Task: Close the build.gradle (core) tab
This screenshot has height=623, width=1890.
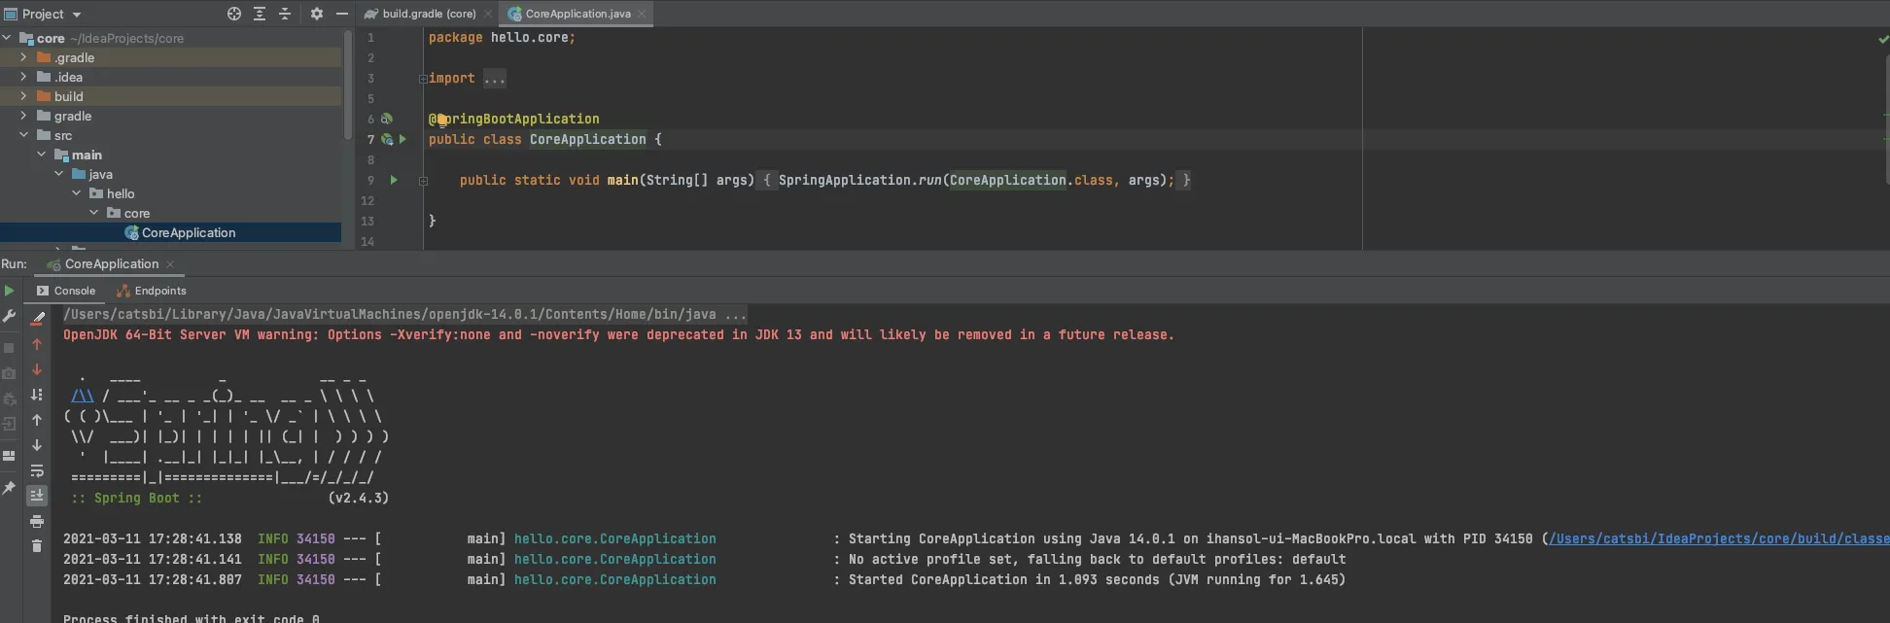Action: click(x=488, y=14)
